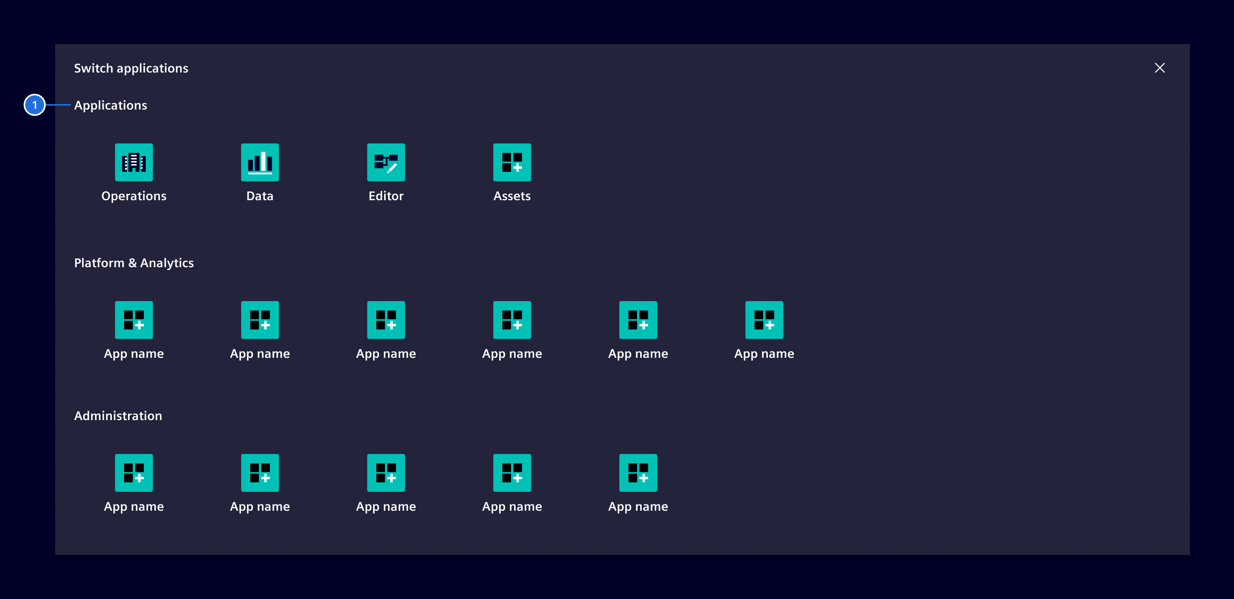Launch the last app in Platform & Analytics row
The height and width of the screenshot is (599, 1234).
764,320
